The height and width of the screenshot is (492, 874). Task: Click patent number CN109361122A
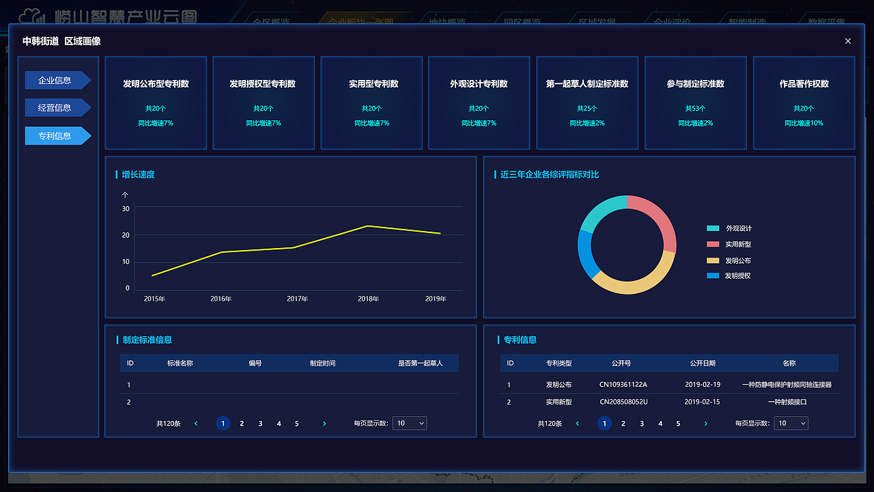point(623,385)
